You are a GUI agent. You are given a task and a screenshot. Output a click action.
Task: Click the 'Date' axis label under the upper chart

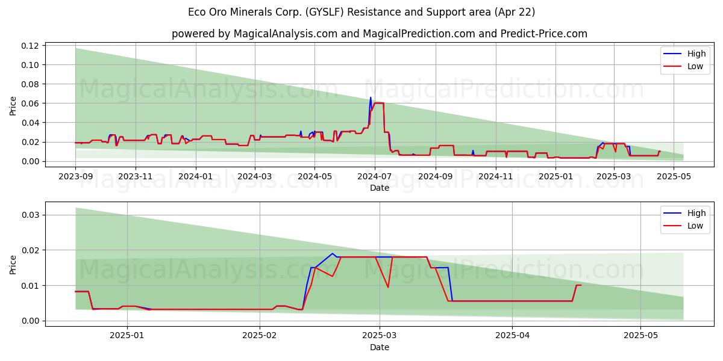tap(380, 188)
